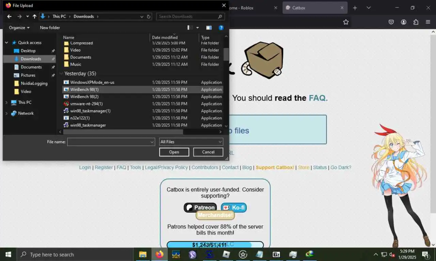Click the Catbox funding progress bar
Image resolution: width=436 pixels, height=261 pixels.
[x=215, y=245]
